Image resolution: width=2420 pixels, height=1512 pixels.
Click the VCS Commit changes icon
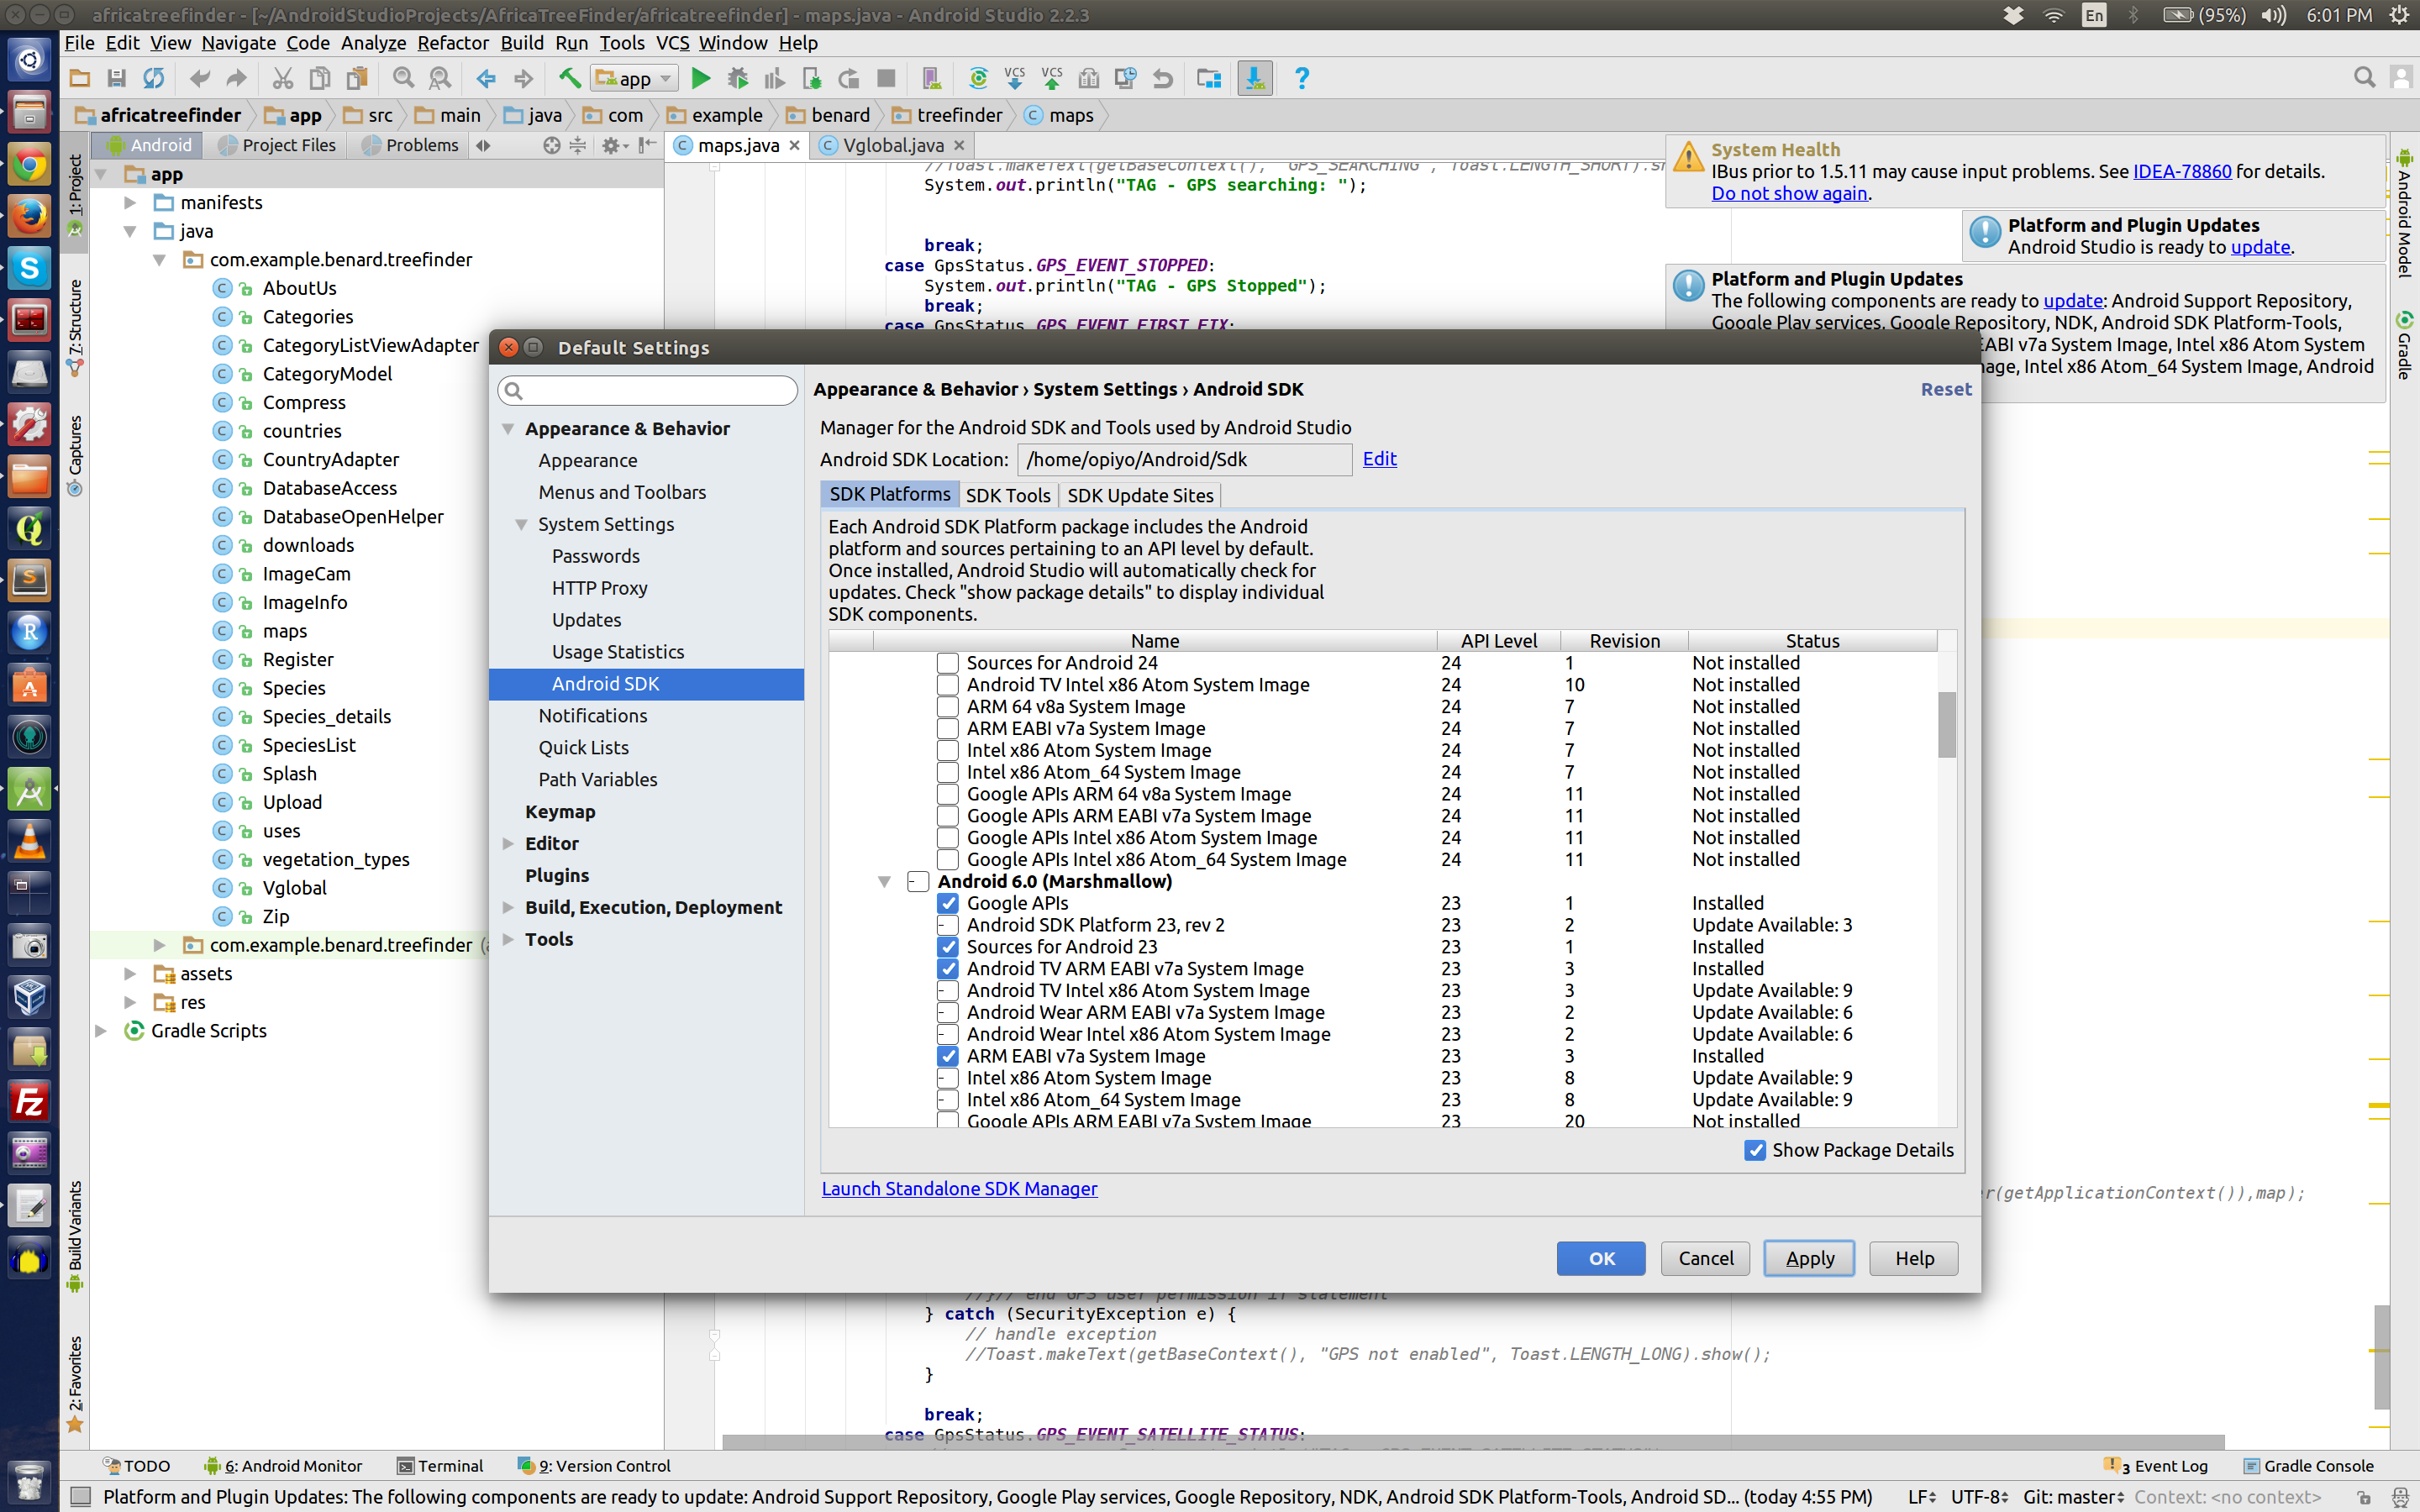pos(1052,78)
